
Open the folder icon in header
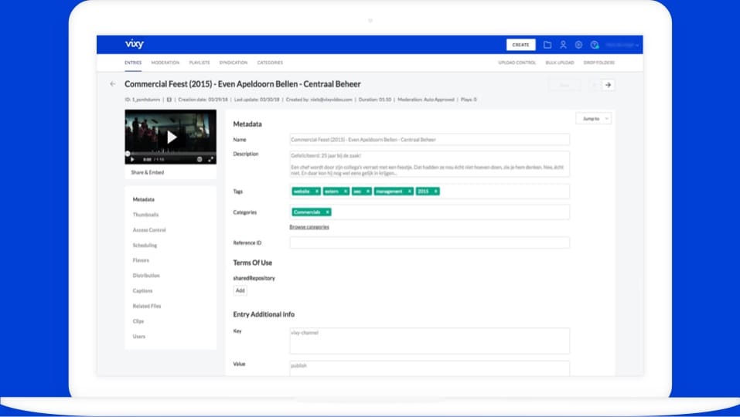click(547, 45)
